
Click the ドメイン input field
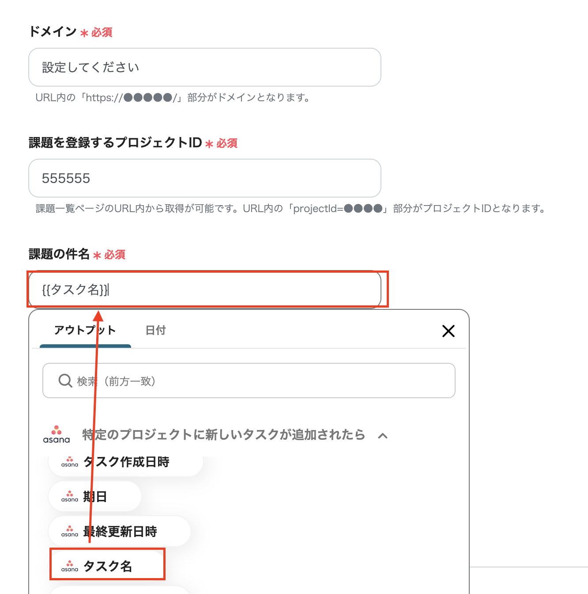pos(205,67)
